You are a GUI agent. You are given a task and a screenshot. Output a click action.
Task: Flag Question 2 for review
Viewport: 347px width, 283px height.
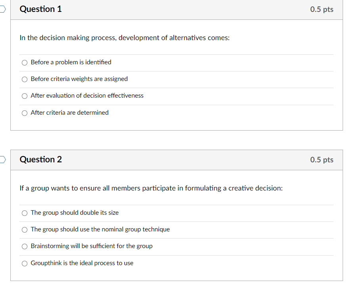pos(2,159)
